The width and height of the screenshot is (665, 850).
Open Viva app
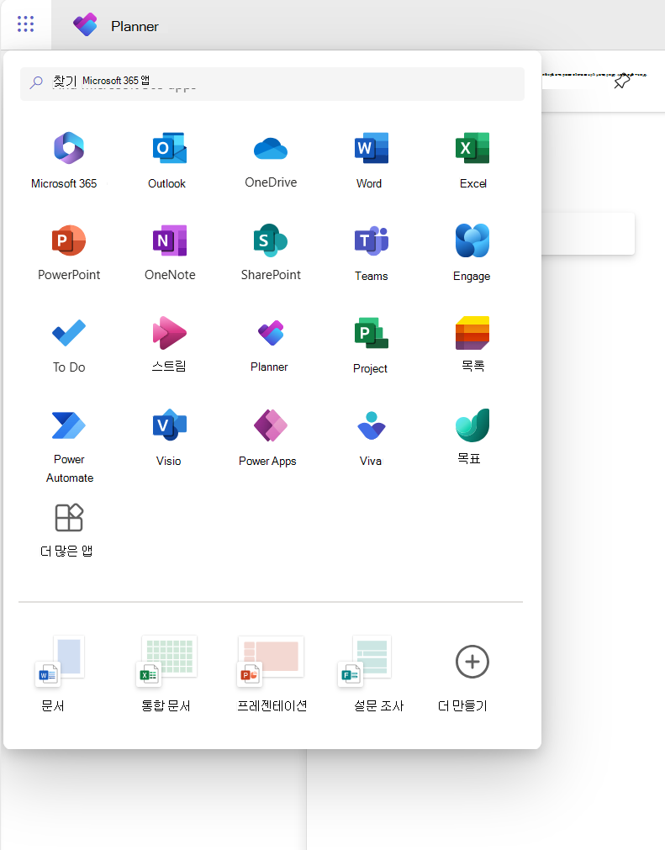[372, 437]
